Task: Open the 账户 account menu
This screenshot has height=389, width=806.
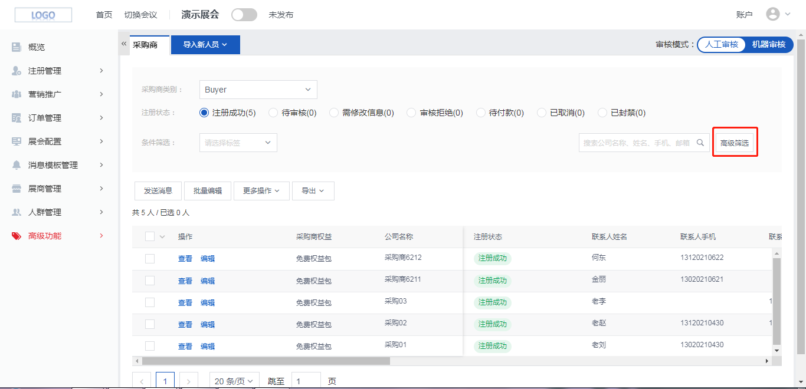Action: click(x=745, y=15)
